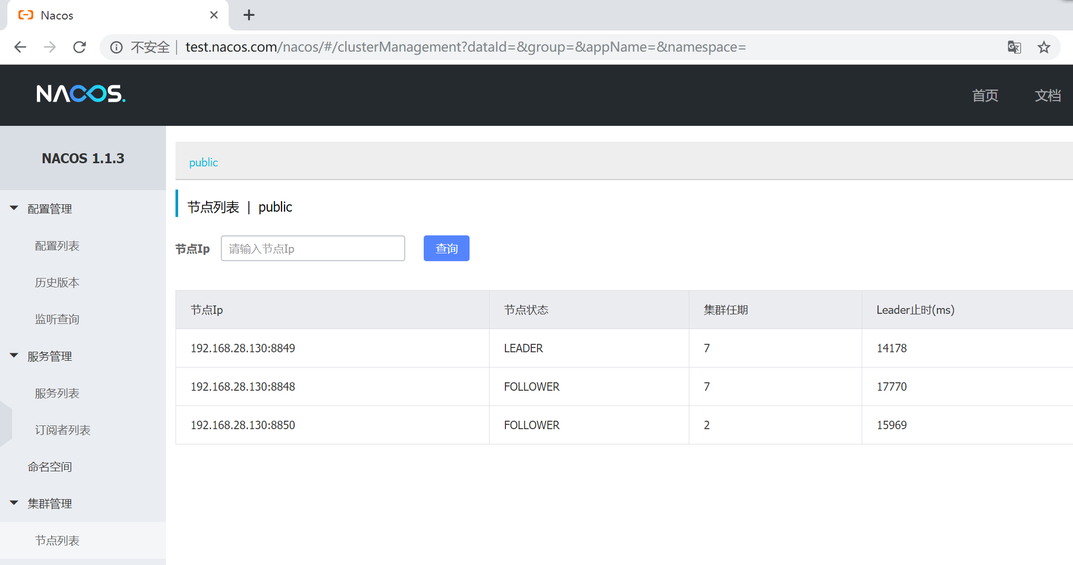Click the NACOS logo in header
This screenshot has width=1073, height=565.
coord(81,94)
